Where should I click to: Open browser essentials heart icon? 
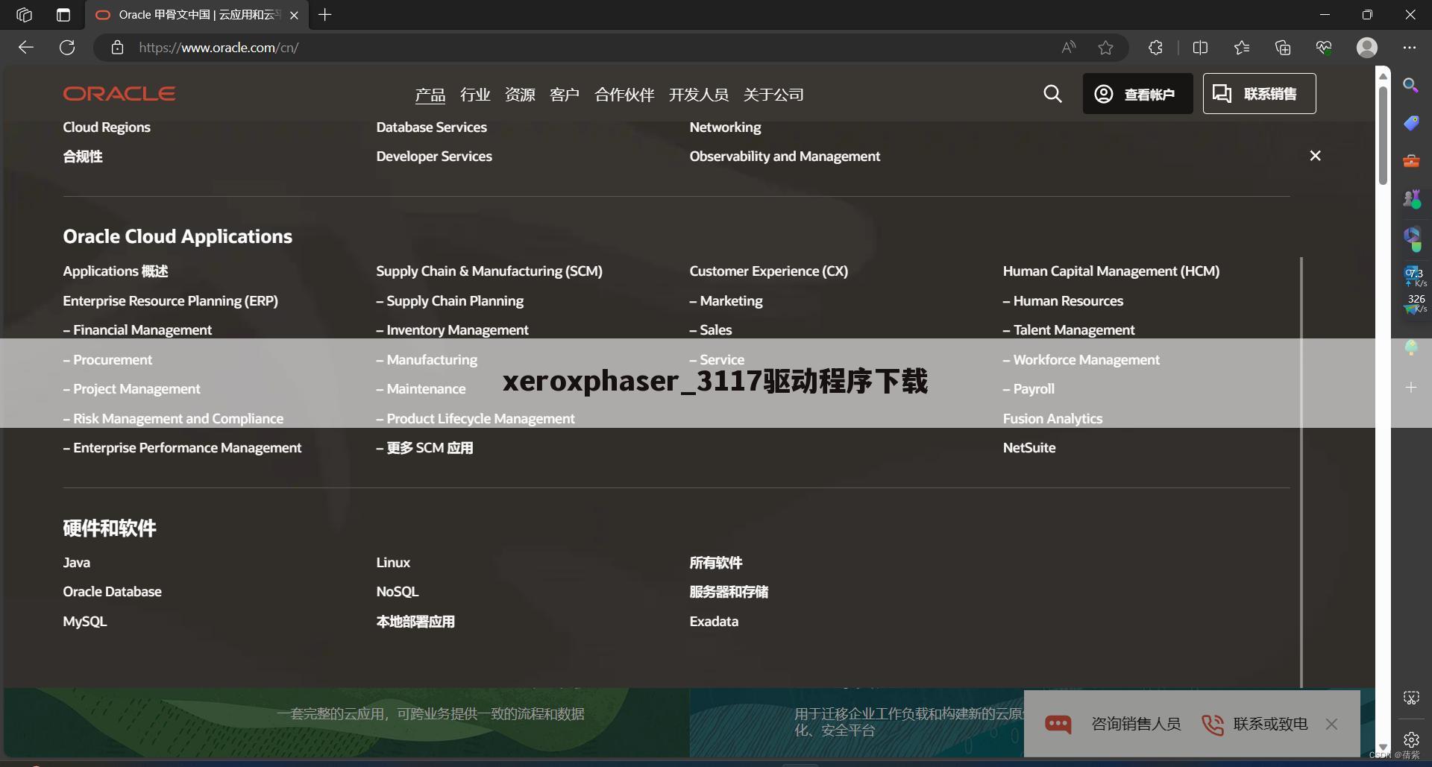[x=1324, y=48]
